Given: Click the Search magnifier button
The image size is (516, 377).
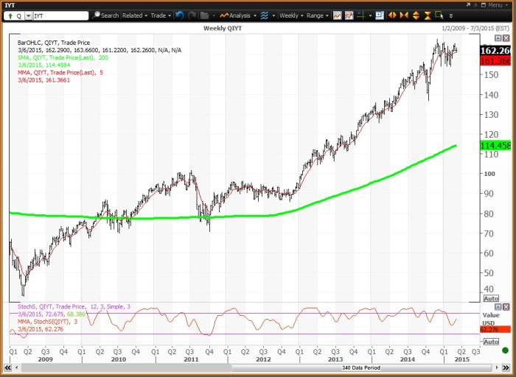Looking at the screenshot, I should [x=106, y=15].
